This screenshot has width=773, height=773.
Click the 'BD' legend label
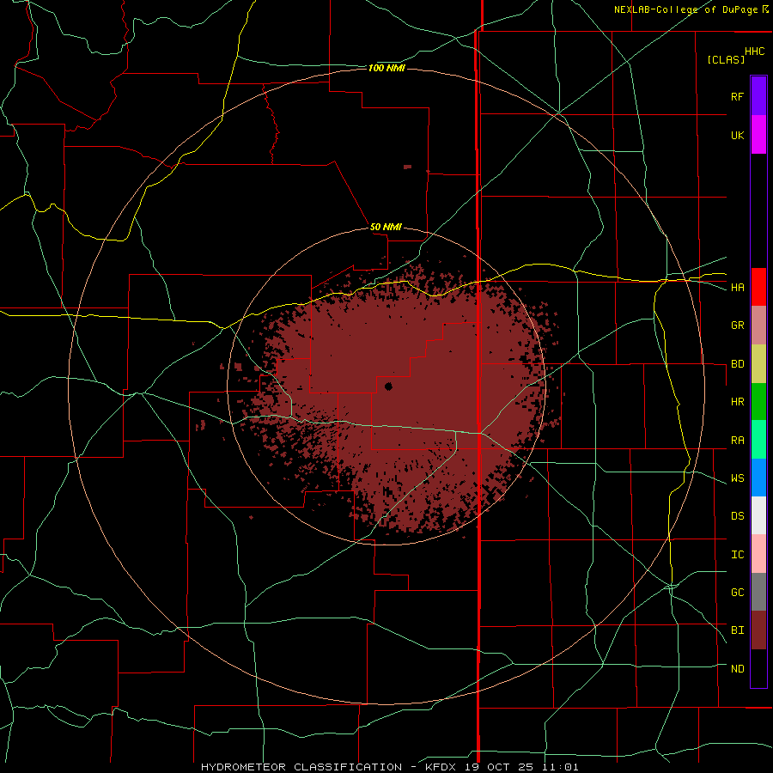point(737,364)
